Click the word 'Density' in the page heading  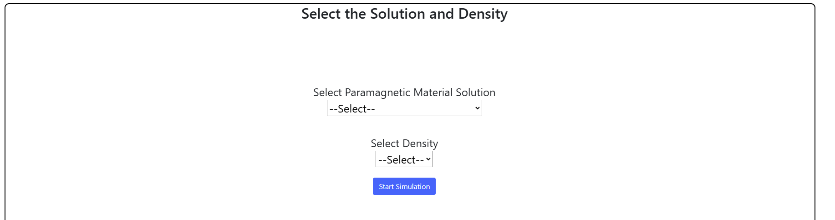pos(483,14)
